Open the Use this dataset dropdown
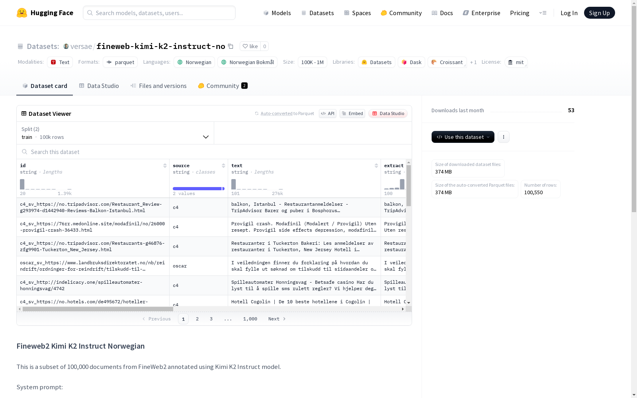Viewport: 637px width, 398px height. pos(463,137)
